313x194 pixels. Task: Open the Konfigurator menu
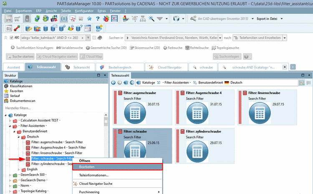pos(84,11)
